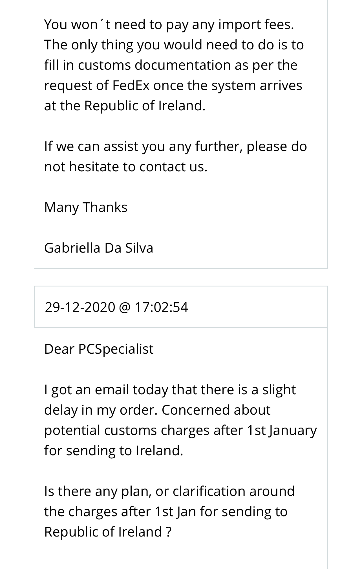Click the 'Republic of Ireland ?' ending line
Screen dimensions: 362x569
(x=108, y=532)
